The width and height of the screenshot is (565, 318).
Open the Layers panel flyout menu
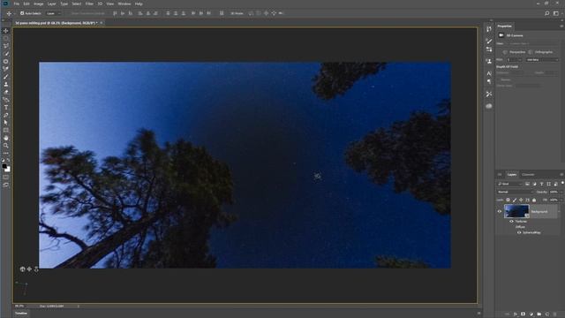tap(561, 175)
